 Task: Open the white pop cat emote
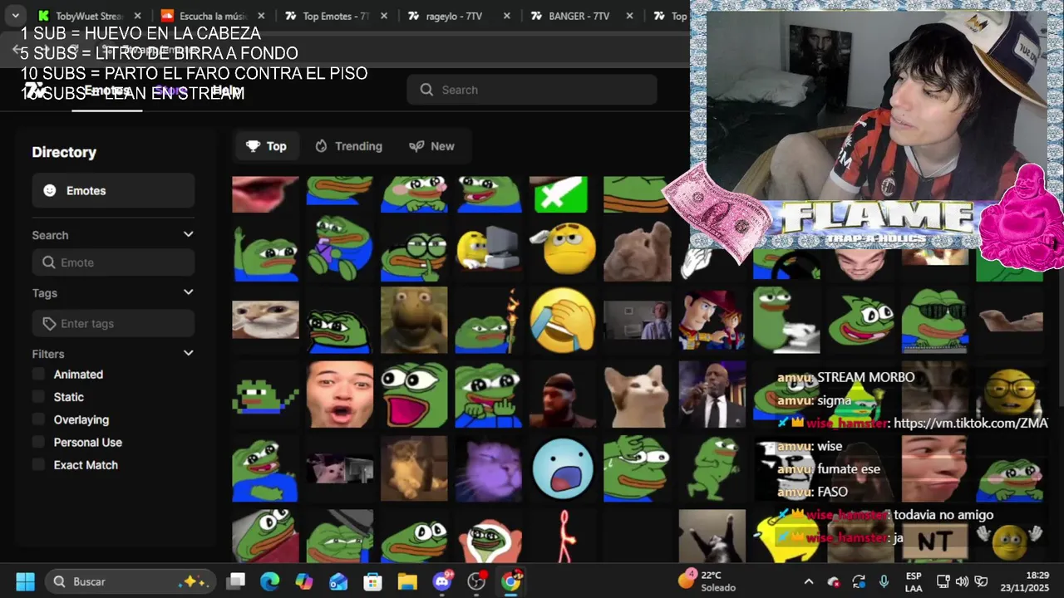click(x=637, y=395)
